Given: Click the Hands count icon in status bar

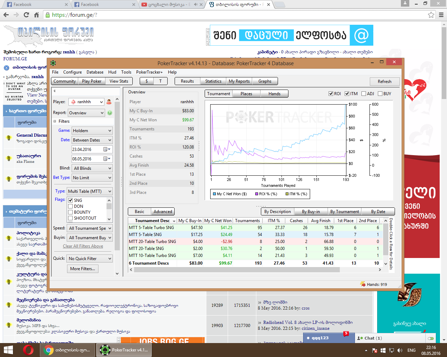Looking at the screenshot, I should pos(363,284).
